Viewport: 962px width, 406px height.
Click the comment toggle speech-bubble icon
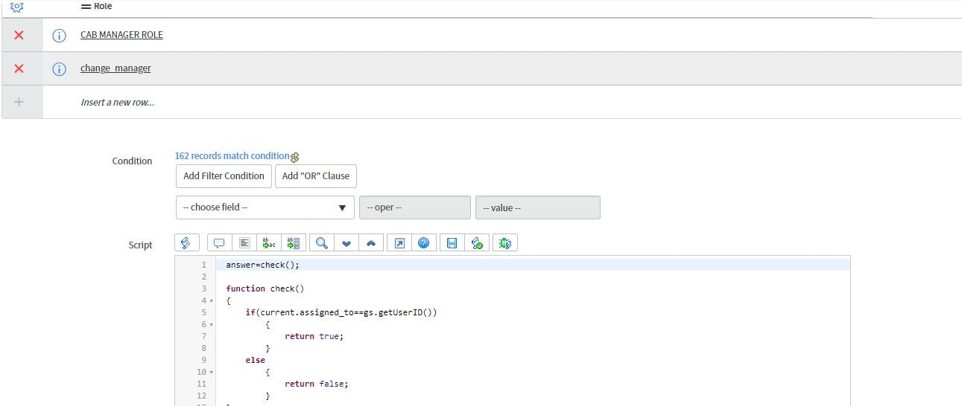point(219,243)
